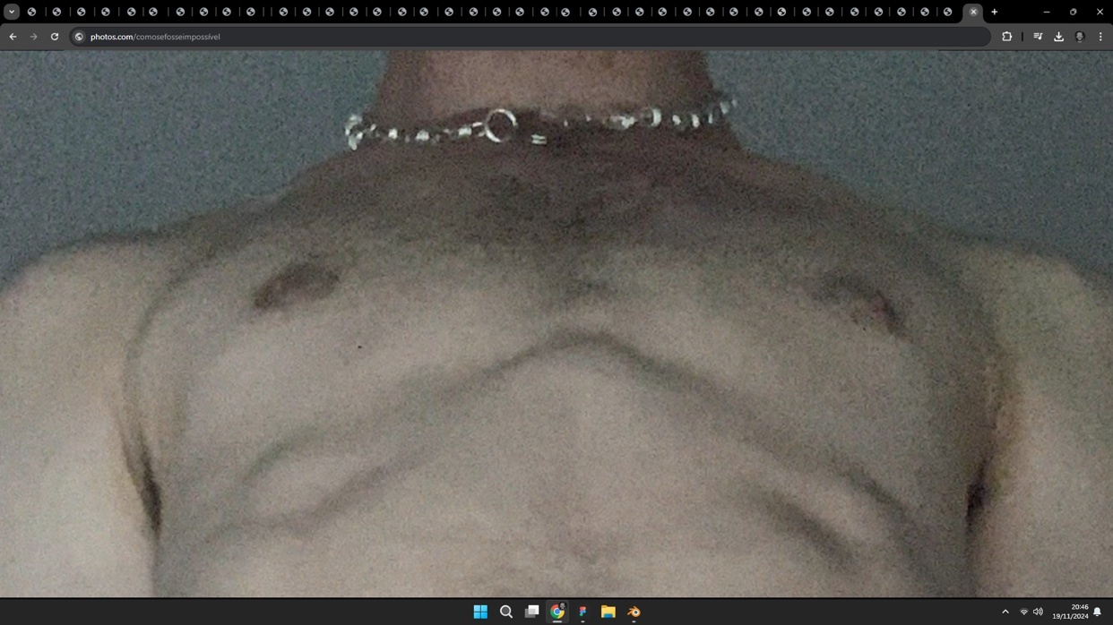Restore down the Chrome window

(x=1073, y=12)
